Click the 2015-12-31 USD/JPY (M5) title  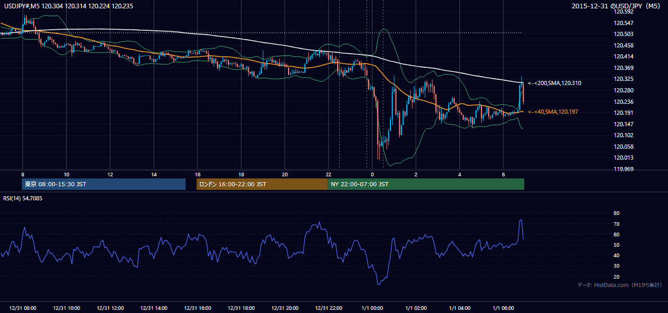[617, 6]
